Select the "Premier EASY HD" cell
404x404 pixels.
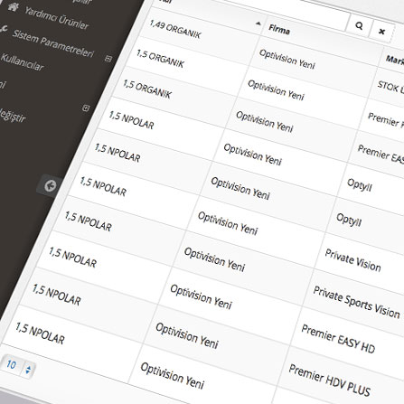(338, 339)
